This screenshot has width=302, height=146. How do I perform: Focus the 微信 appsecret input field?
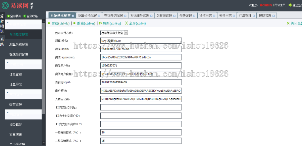pyautogui.click(x=141, y=57)
